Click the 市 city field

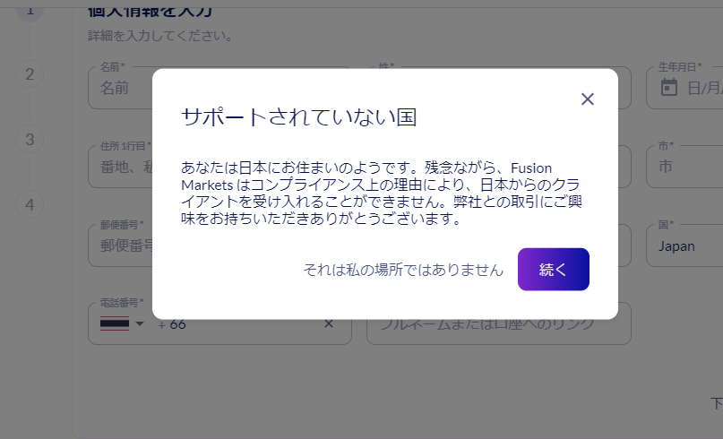684,167
